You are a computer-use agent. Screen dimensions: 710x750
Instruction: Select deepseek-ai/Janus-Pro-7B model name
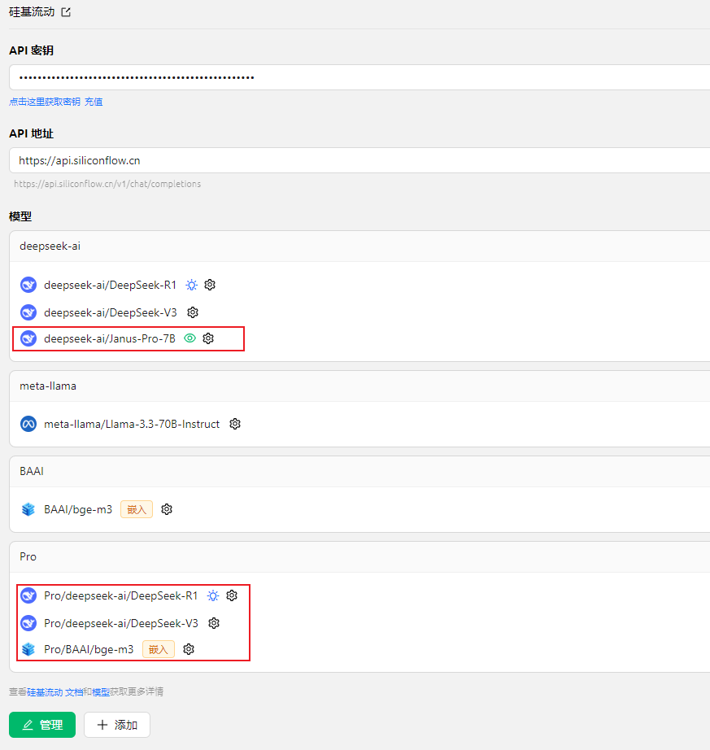[110, 338]
